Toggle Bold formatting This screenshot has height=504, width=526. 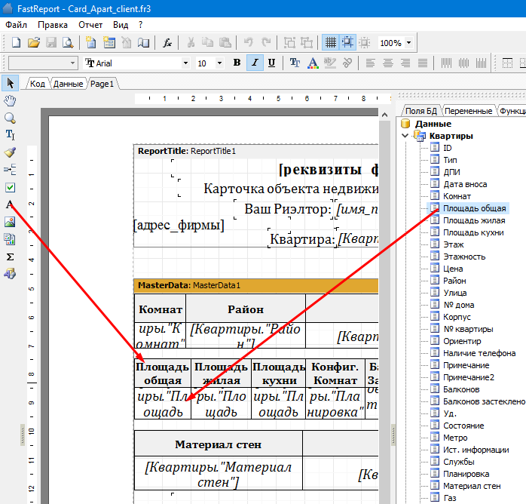coord(237,63)
